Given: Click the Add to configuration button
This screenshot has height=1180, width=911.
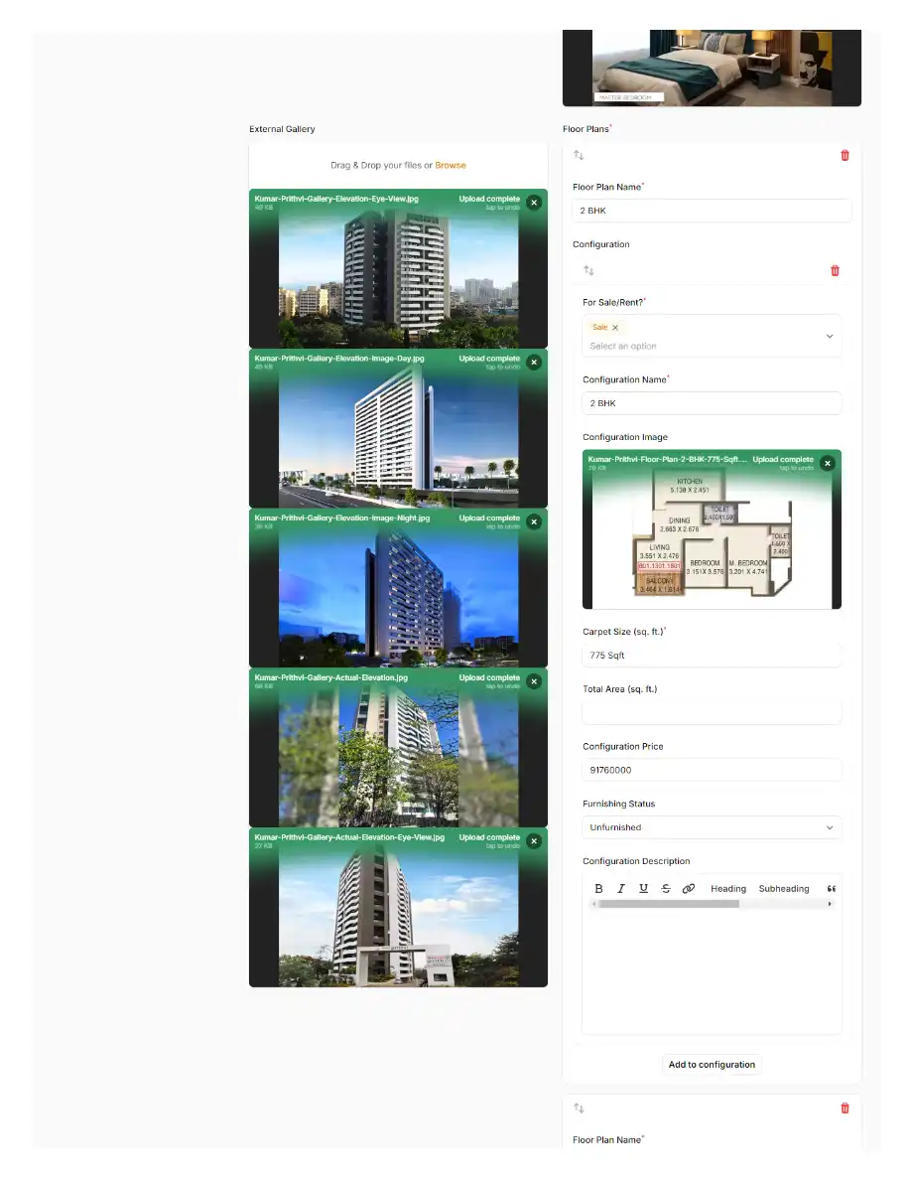Looking at the screenshot, I should (x=711, y=1064).
